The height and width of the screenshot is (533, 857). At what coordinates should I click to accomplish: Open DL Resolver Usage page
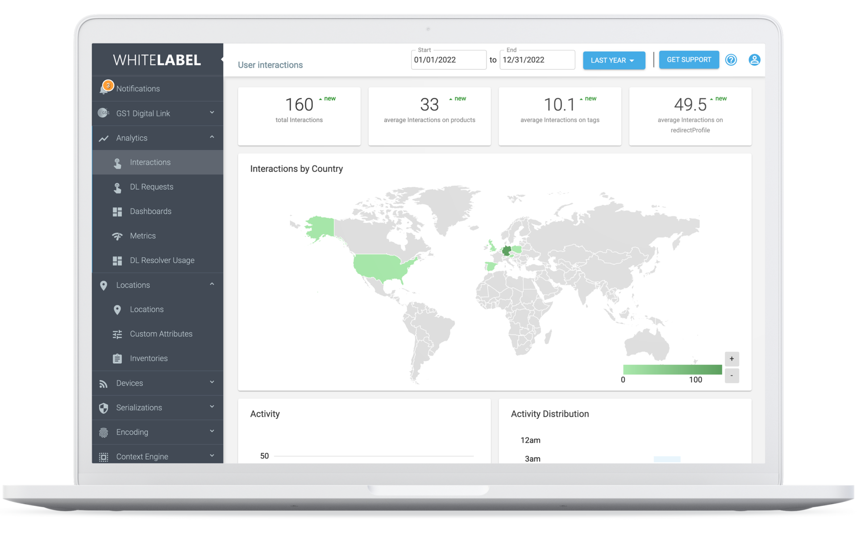[x=158, y=260]
